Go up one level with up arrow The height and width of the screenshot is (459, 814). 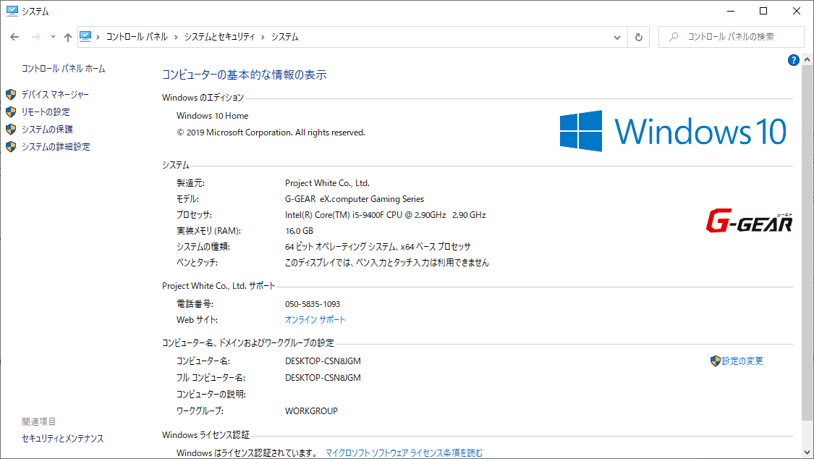68,37
